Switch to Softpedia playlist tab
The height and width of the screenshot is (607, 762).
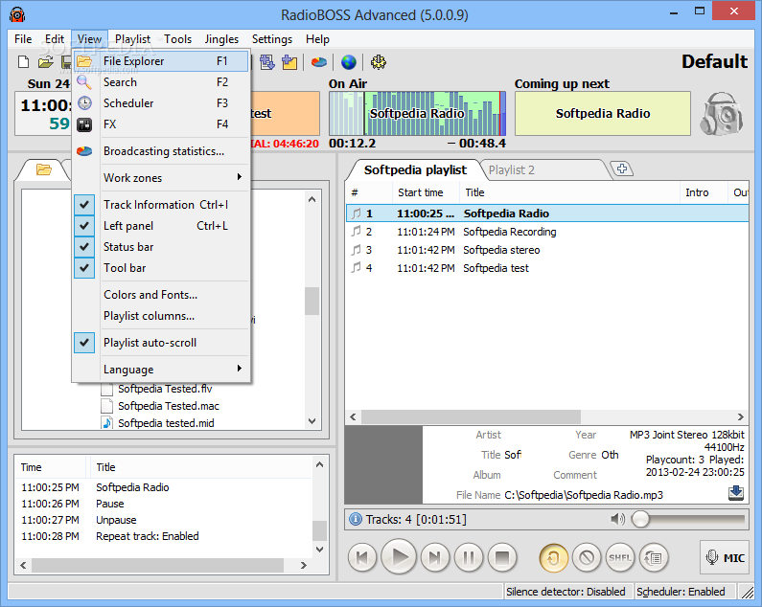[415, 170]
